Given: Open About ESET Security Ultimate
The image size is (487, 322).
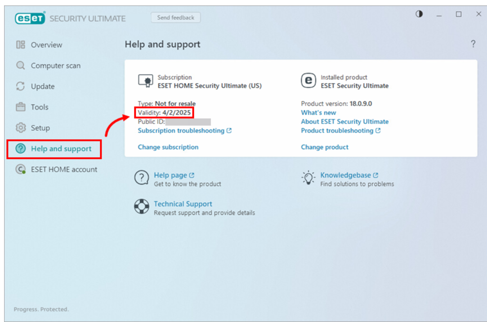Looking at the screenshot, I should click(345, 122).
